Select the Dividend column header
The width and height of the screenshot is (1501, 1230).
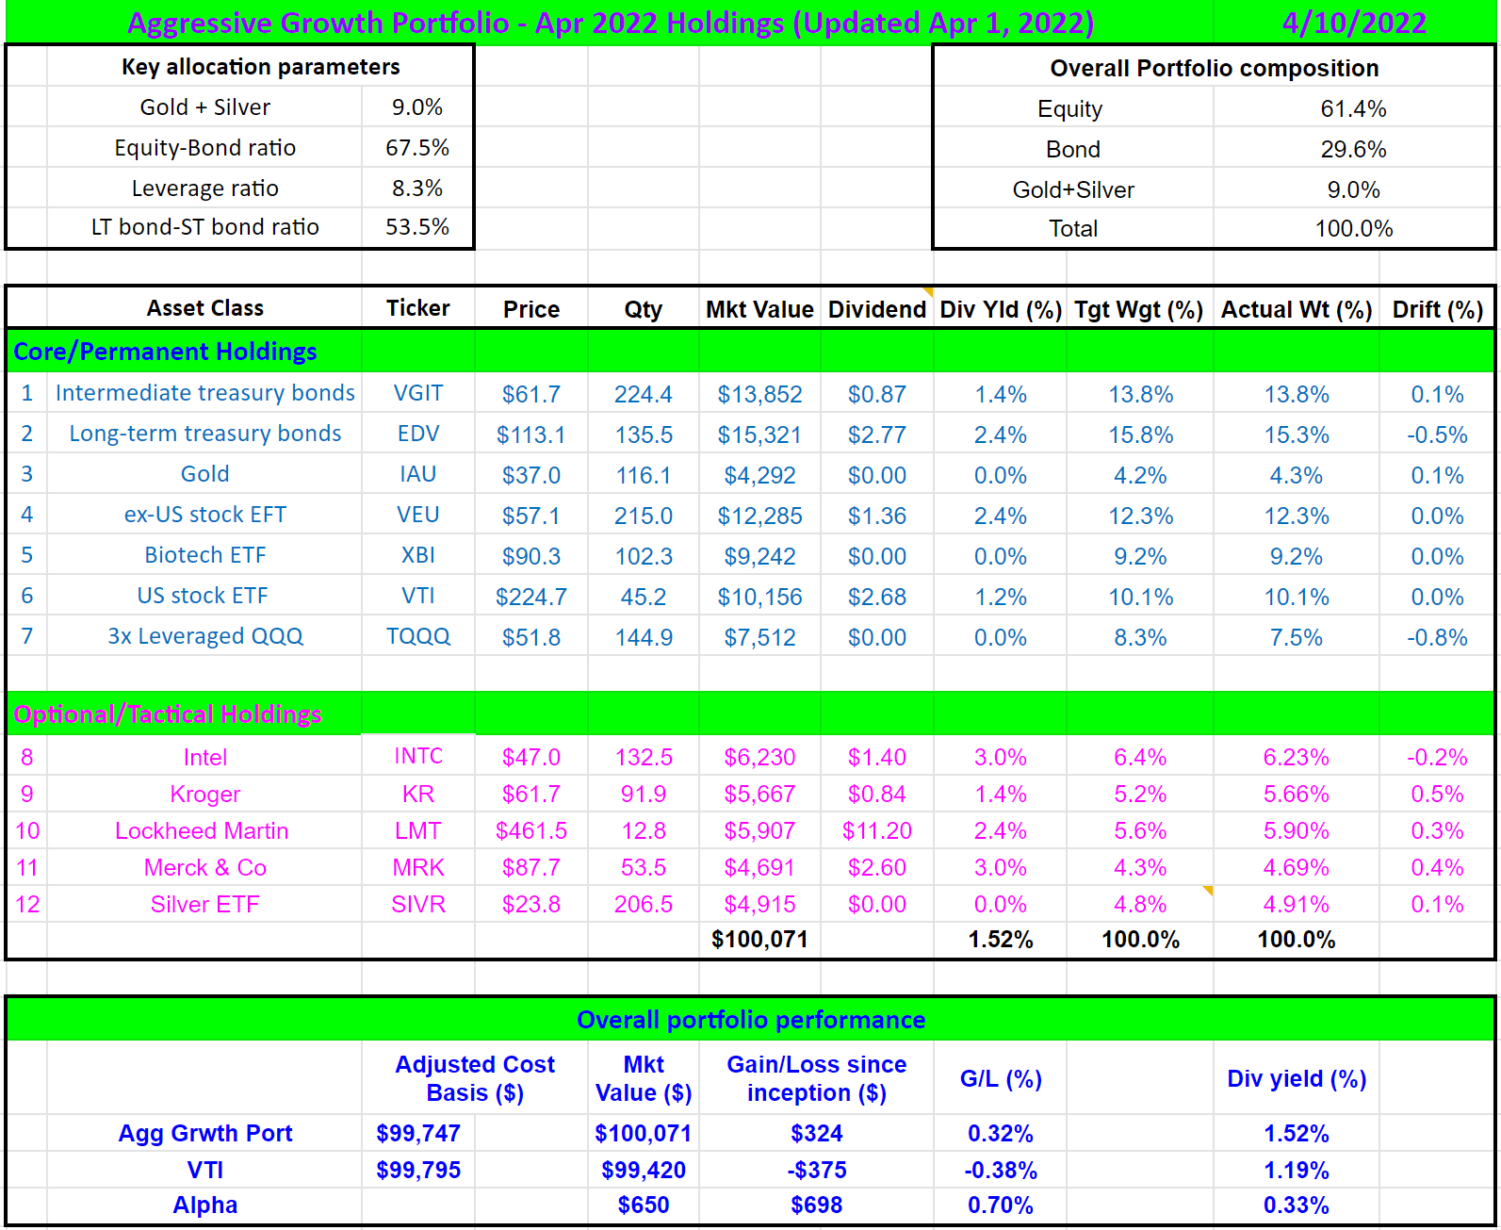pos(877,309)
